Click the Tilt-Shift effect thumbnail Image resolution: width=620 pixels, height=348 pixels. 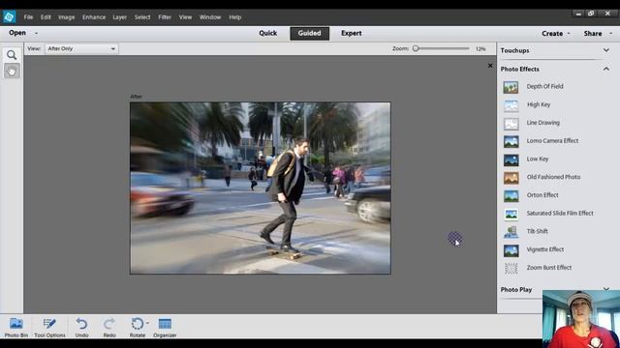pyautogui.click(x=511, y=232)
